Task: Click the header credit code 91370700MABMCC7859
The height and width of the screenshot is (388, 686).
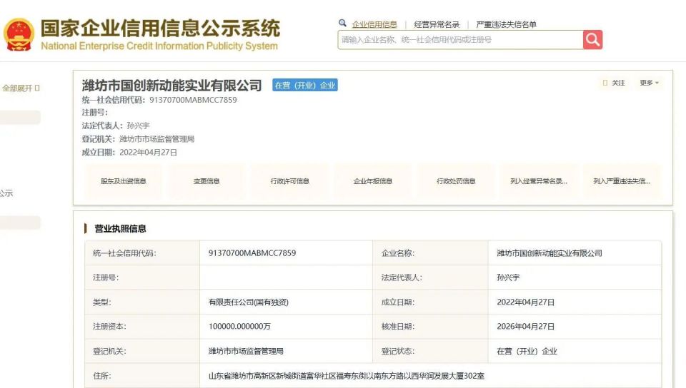Action: [193, 100]
